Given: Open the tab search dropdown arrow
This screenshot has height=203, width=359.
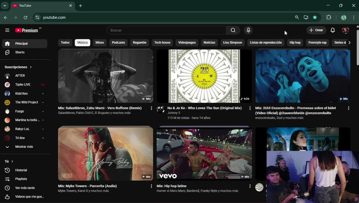Looking at the screenshot, I should [x=5, y=6].
